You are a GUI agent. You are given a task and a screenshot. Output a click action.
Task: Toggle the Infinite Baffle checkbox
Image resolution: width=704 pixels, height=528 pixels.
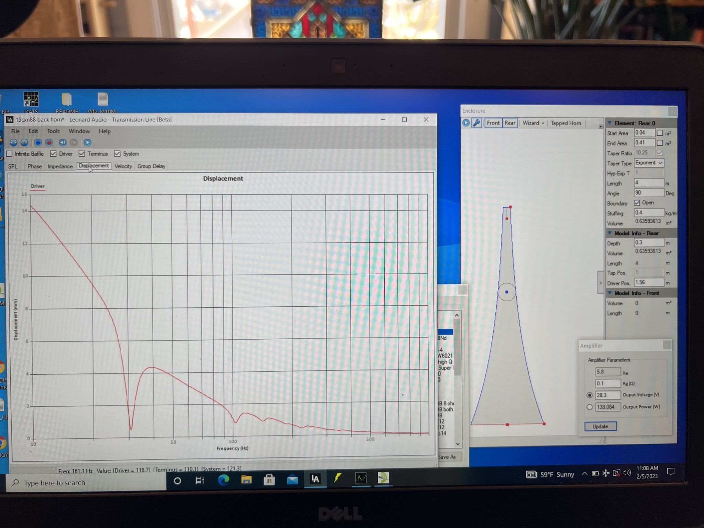(x=10, y=154)
